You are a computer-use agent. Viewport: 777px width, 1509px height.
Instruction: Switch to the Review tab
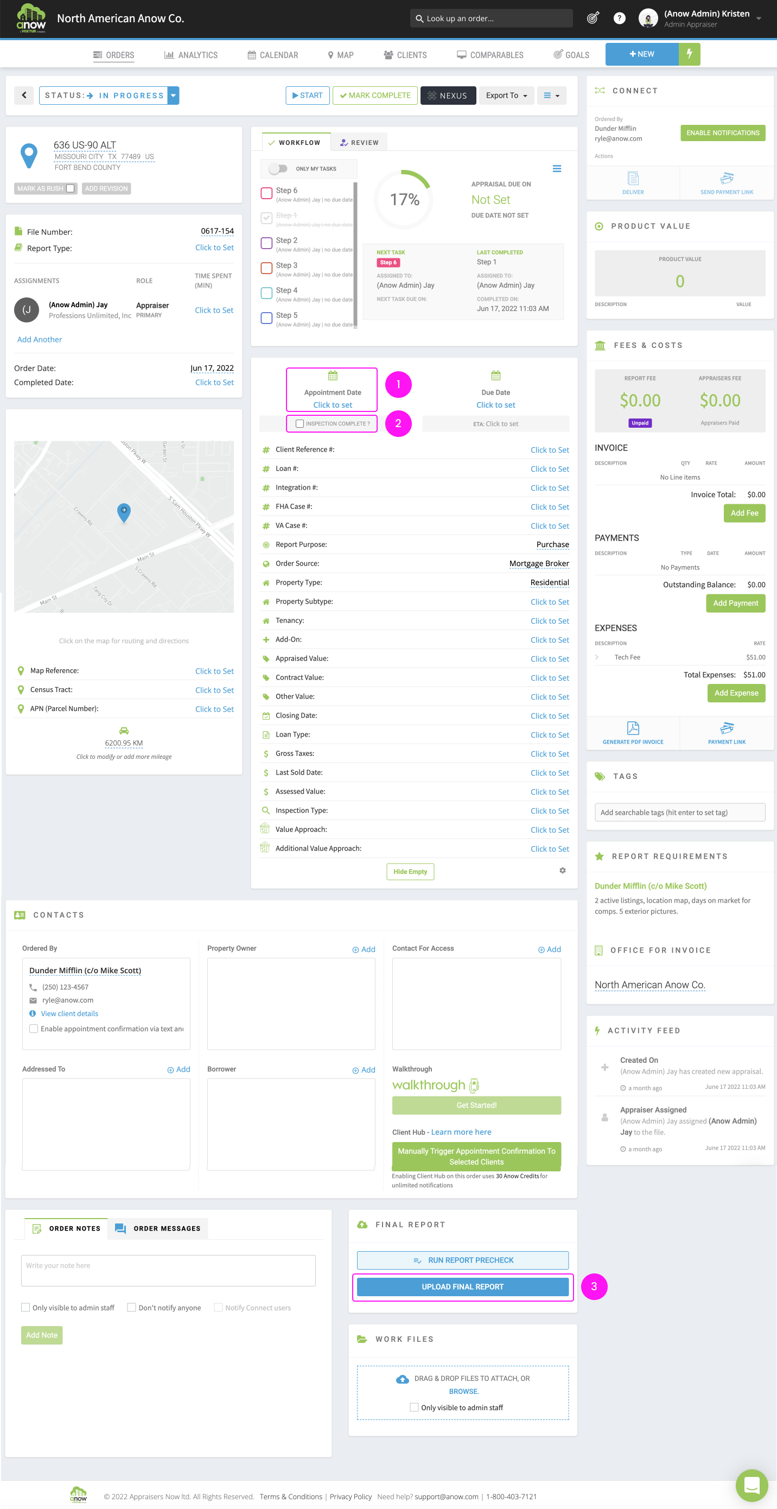coord(360,142)
